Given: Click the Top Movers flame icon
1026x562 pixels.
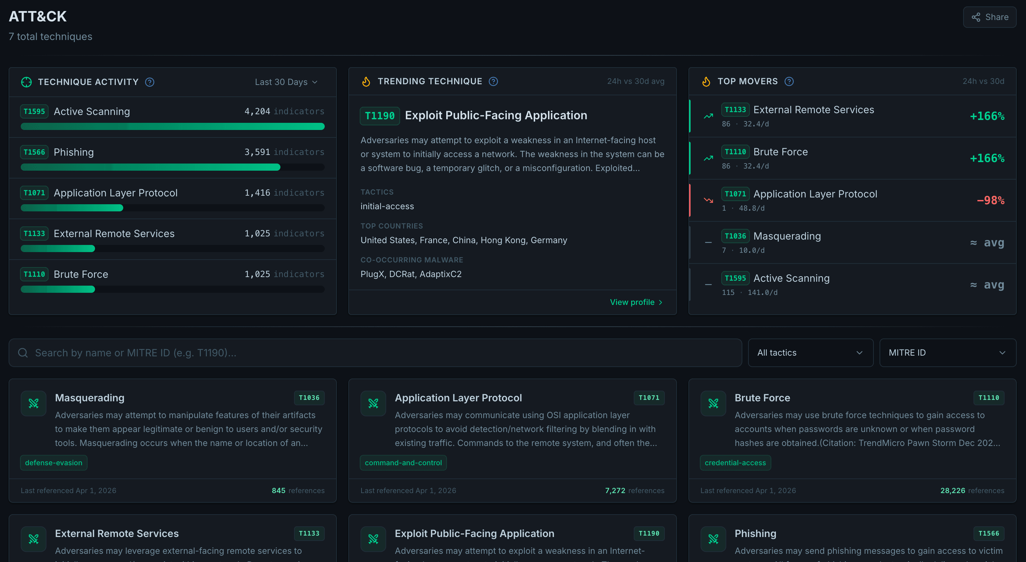Looking at the screenshot, I should point(706,82).
